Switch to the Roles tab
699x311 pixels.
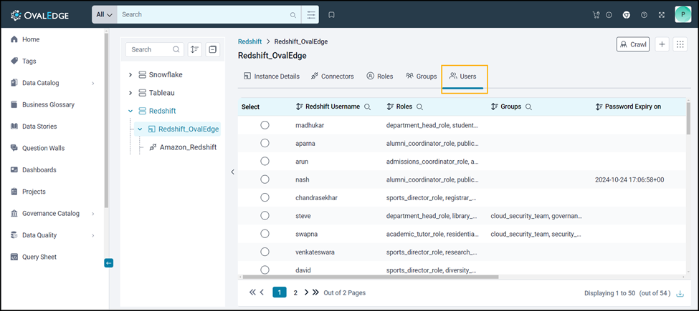click(380, 76)
